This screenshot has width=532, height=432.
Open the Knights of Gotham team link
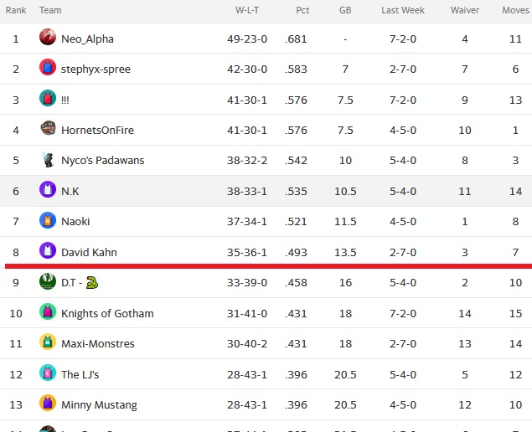point(107,313)
